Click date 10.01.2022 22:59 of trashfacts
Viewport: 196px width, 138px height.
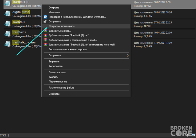tap(163, 32)
